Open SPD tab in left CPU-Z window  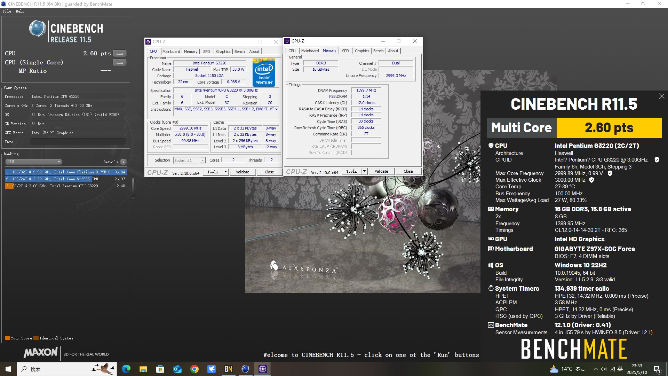207,52
